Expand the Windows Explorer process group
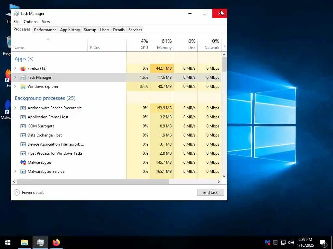The image size is (333, 249). 15,86
